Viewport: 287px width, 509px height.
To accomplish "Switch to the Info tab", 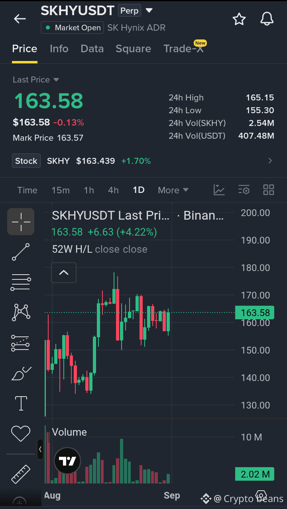I will [x=59, y=49].
